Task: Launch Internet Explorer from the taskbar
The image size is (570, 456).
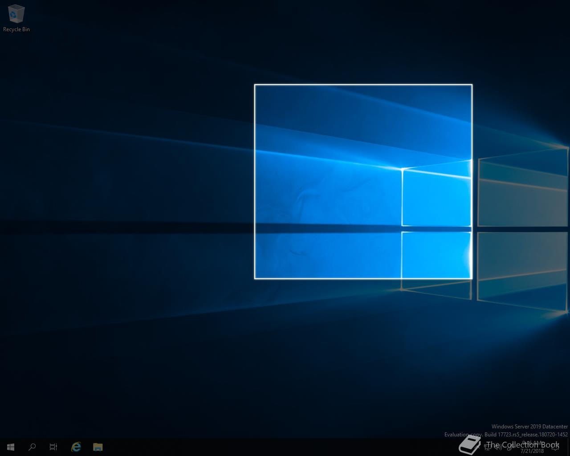Action: [x=76, y=447]
